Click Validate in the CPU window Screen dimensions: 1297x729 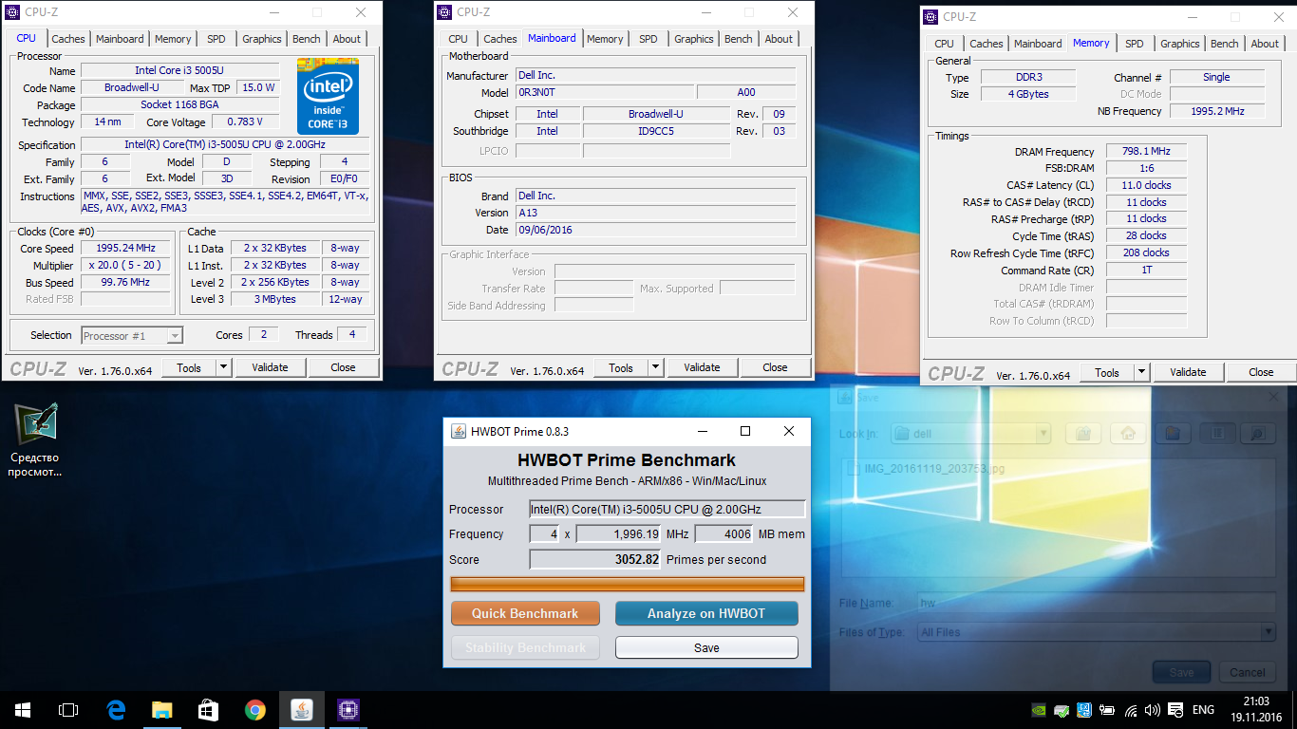(270, 367)
